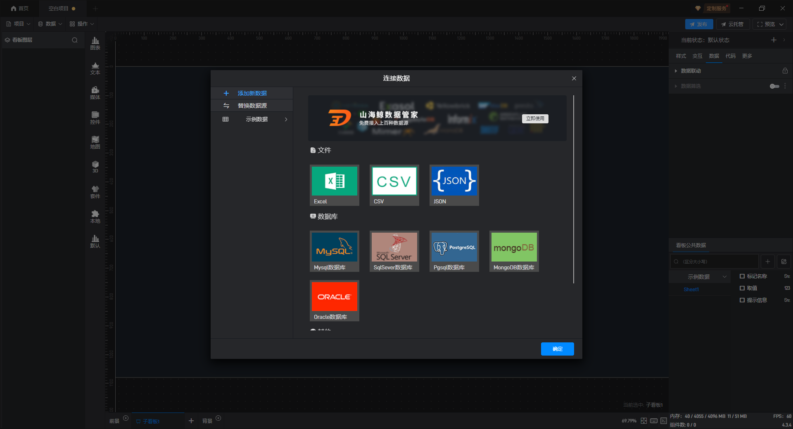Viewport: 793px width, 429px height.
Task: Click the lock icon on 数据联动 row
Action: pos(785,71)
